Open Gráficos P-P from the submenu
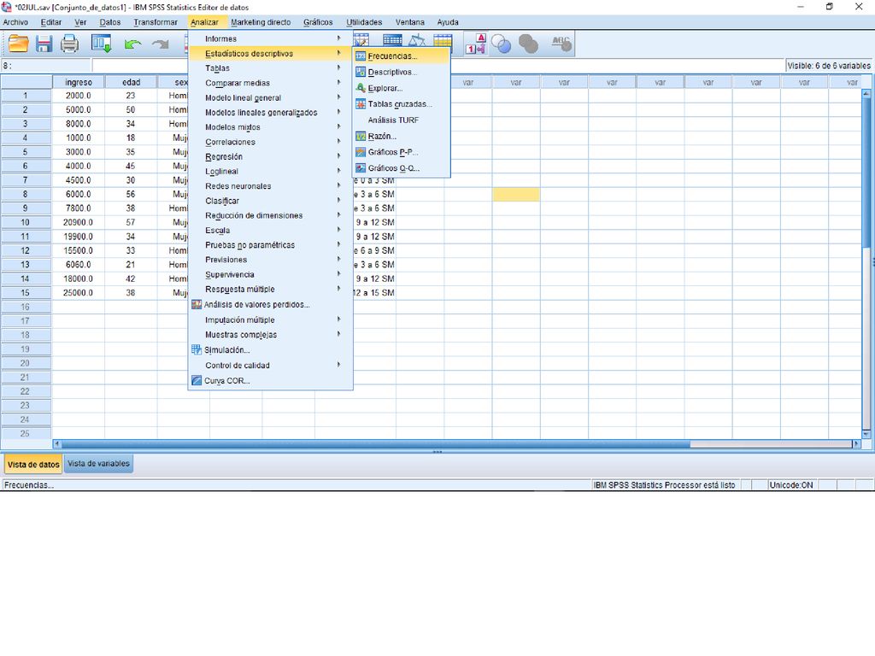The width and height of the screenshot is (875, 656). [x=402, y=152]
